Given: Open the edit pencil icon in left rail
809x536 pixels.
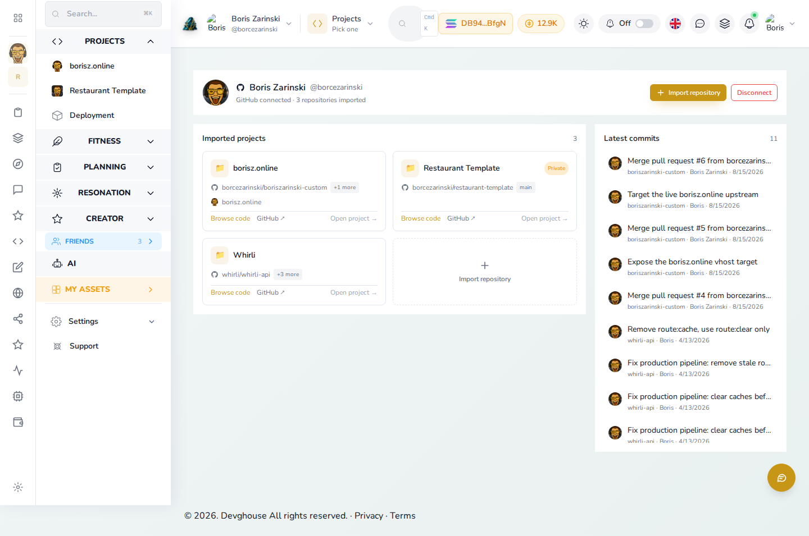Looking at the screenshot, I should (x=18, y=267).
